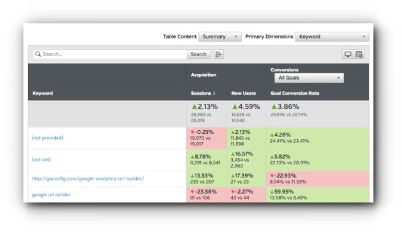Click the Table Content label
403x232 pixels.
[180, 36]
